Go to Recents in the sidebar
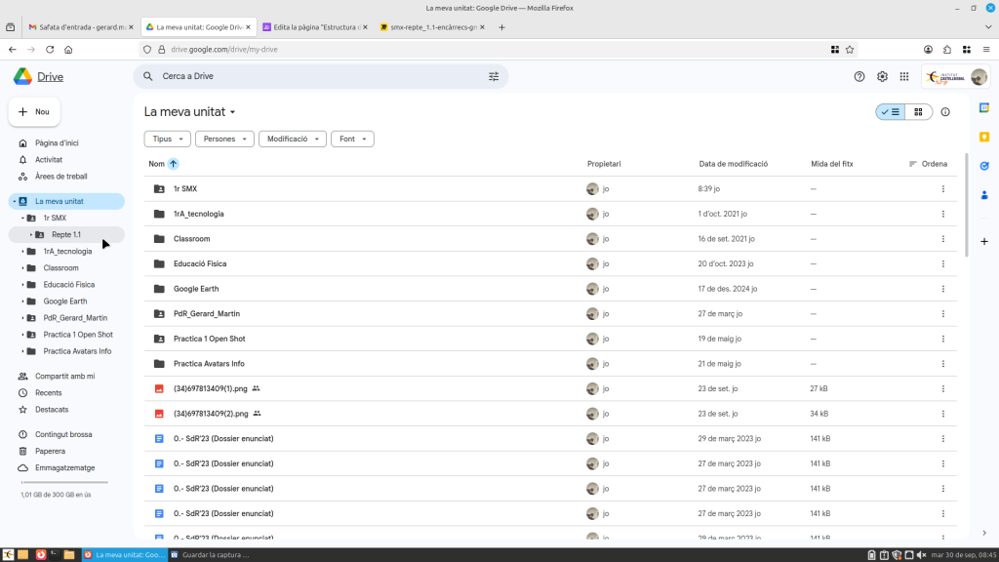The width and height of the screenshot is (999, 562). coord(49,392)
